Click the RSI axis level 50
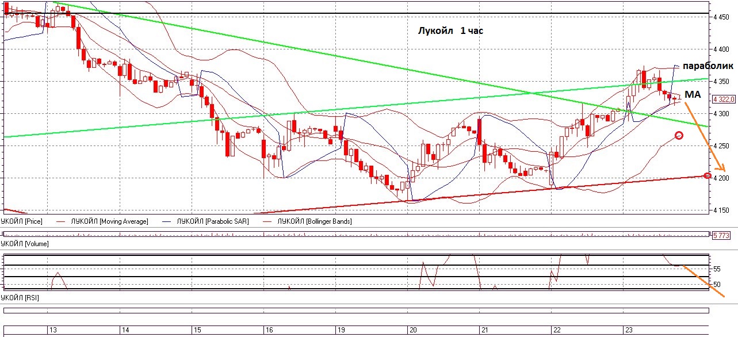This screenshot has width=738, height=337. [717, 284]
